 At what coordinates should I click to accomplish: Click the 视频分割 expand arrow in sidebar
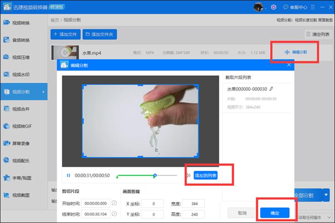[x=44, y=92]
